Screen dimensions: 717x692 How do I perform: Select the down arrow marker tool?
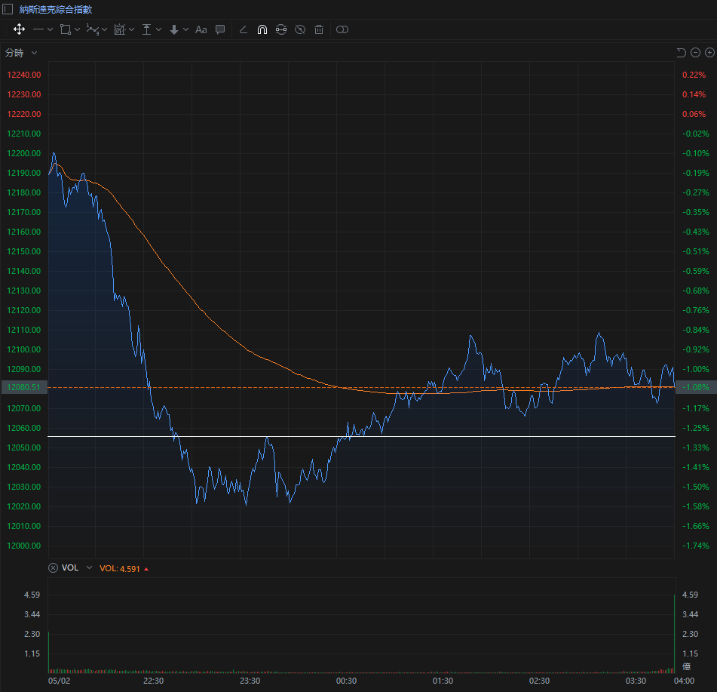(x=173, y=29)
